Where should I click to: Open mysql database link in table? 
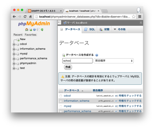[x=67, y=106]
